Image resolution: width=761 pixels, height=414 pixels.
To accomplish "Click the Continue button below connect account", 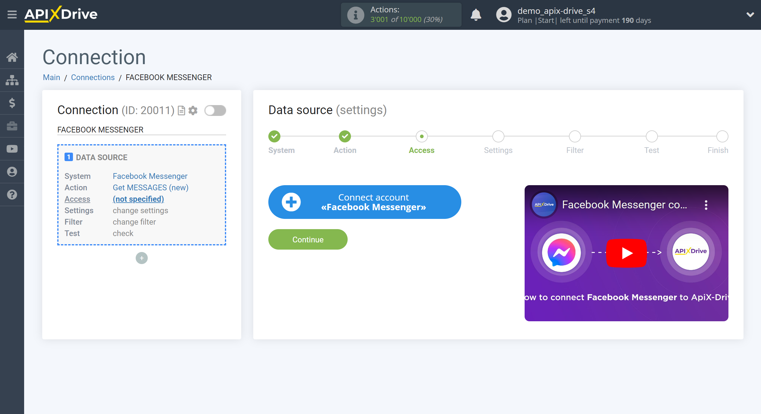I will tap(307, 239).
